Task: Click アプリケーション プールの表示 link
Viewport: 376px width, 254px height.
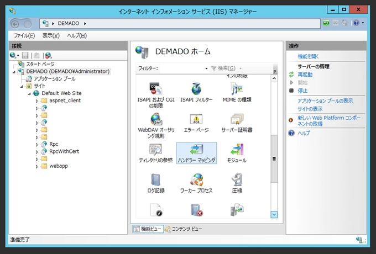Action: (x=325, y=101)
